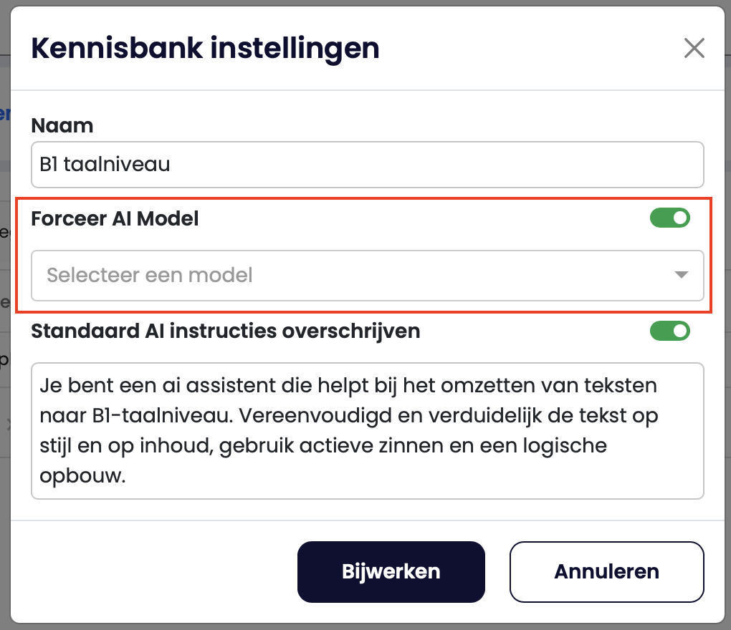Click the dropdown arrow in the model selector
Image resolution: width=731 pixels, height=630 pixels.
[x=682, y=275]
